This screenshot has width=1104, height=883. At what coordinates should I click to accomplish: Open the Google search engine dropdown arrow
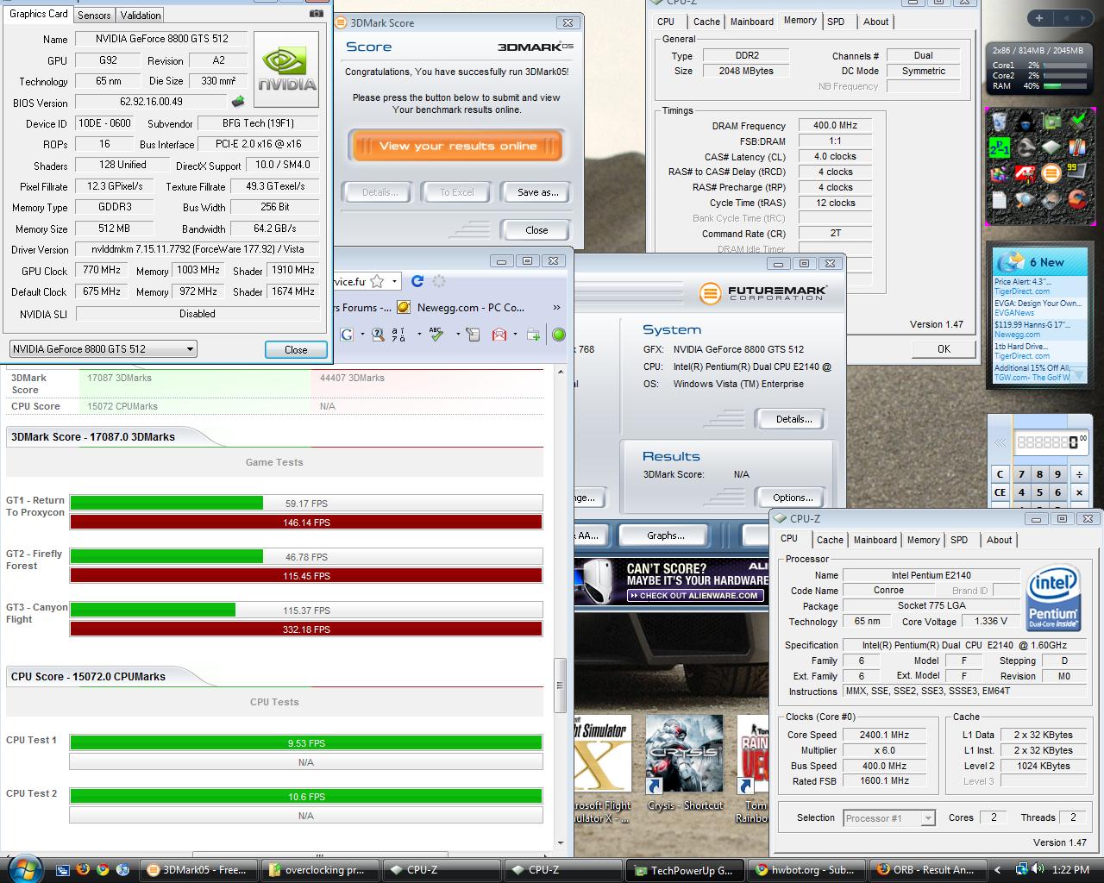coord(362,335)
